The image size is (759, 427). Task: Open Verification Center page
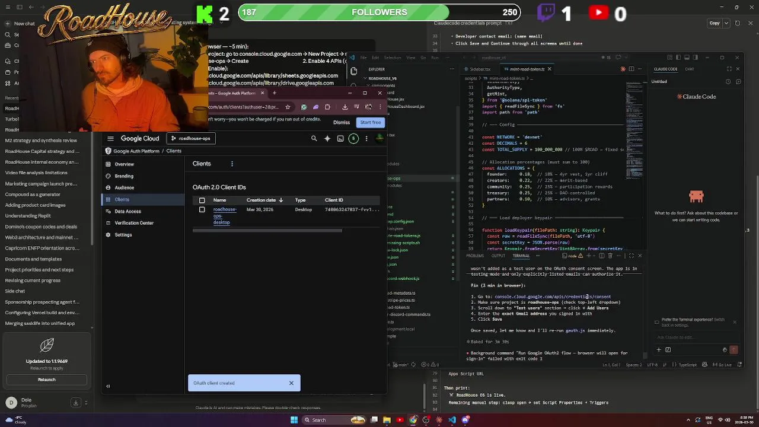pos(143,223)
